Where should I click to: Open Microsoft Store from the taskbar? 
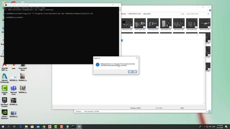click(32, 126)
